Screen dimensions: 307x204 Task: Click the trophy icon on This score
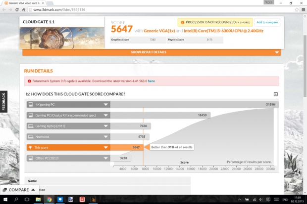tap(30, 147)
